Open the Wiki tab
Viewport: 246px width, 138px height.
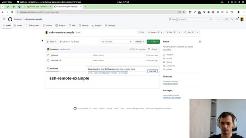[x=72, y=25]
